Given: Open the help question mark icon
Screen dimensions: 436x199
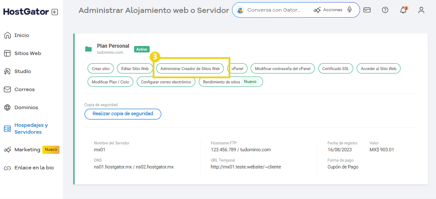Looking at the screenshot, I should point(385,10).
